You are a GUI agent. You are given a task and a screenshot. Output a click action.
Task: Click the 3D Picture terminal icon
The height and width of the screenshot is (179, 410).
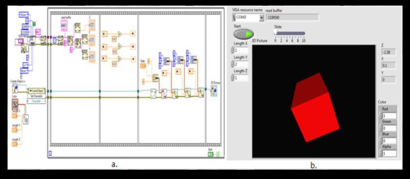pos(214,90)
